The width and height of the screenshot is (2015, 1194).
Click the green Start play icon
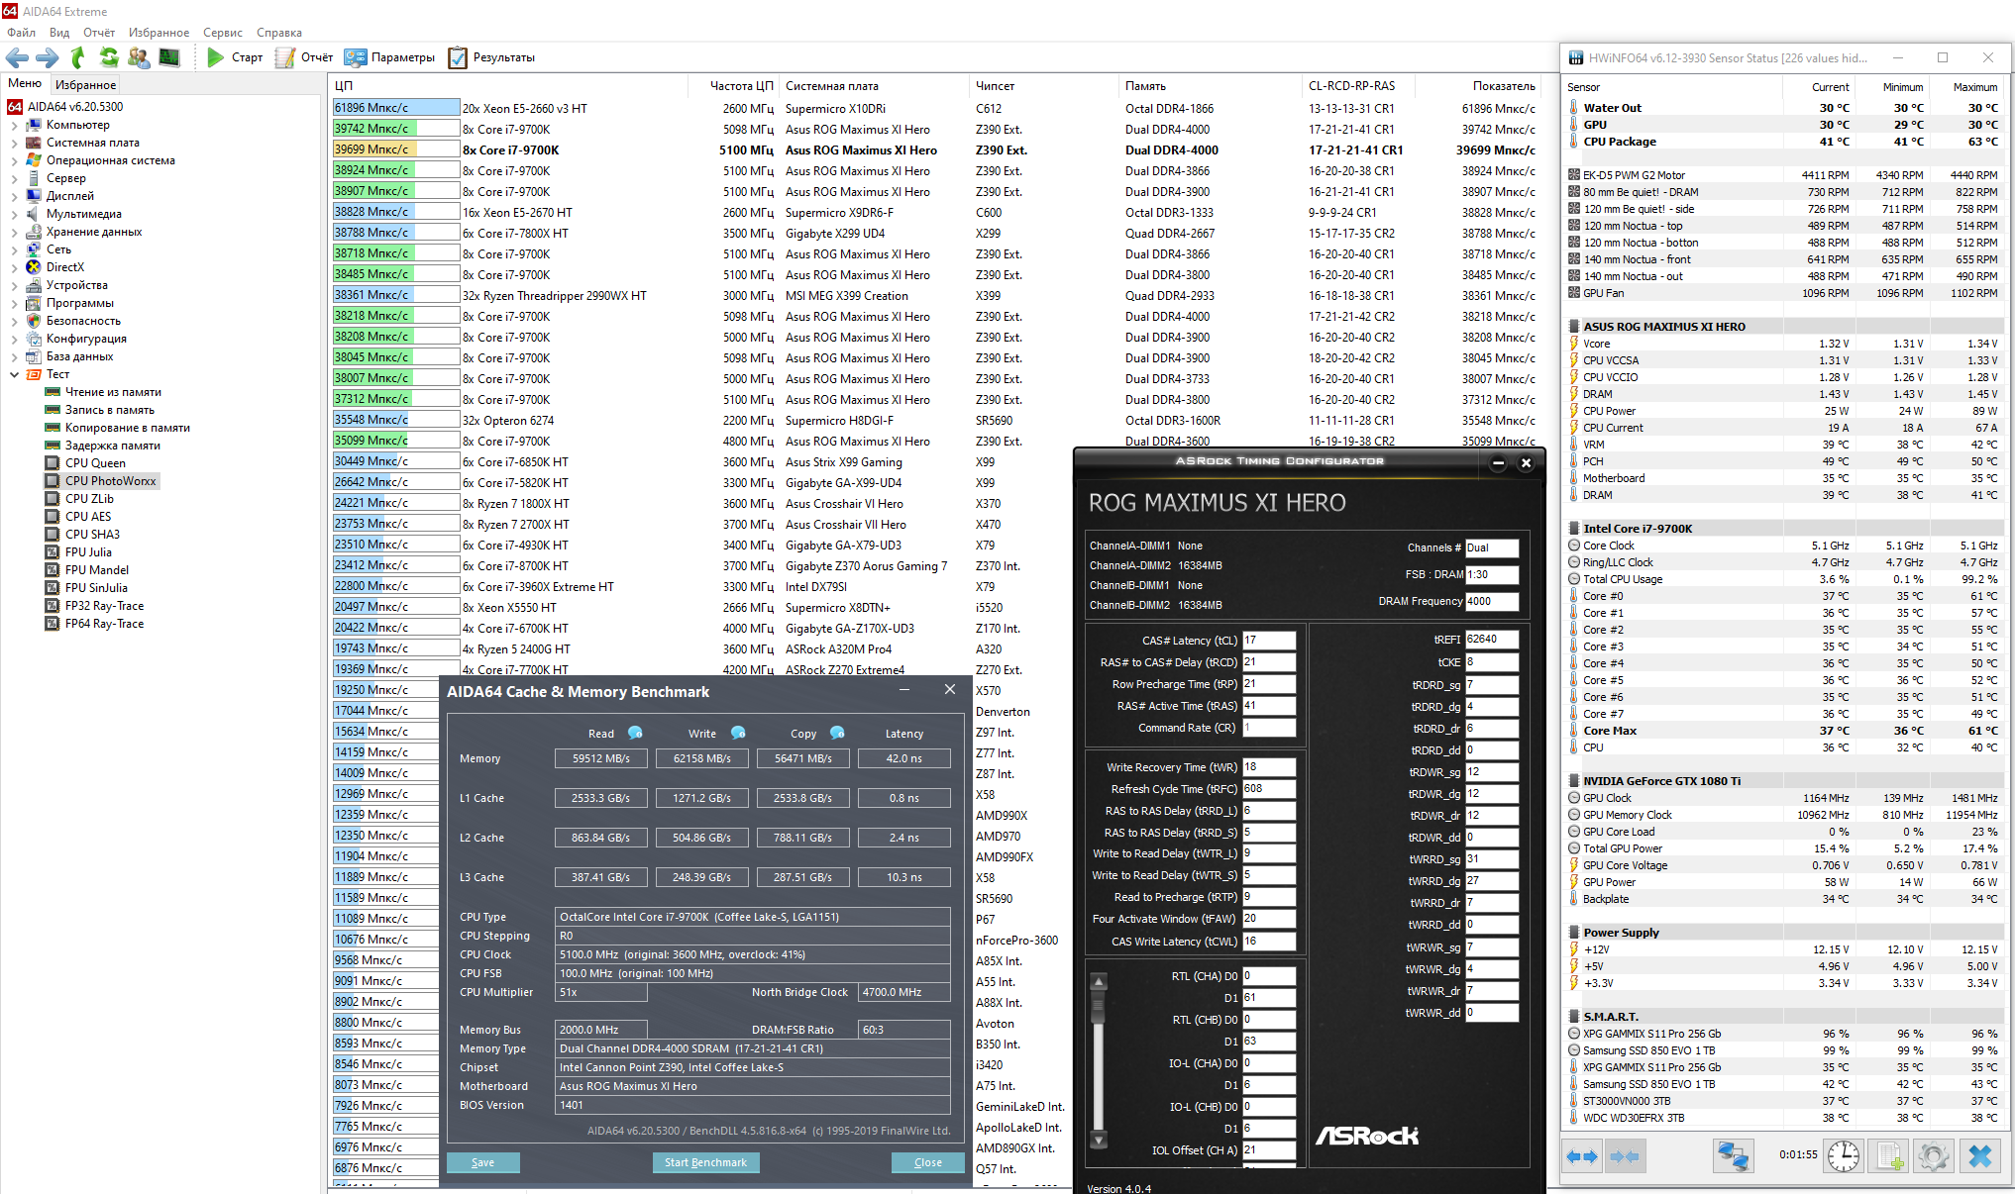[x=215, y=57]
